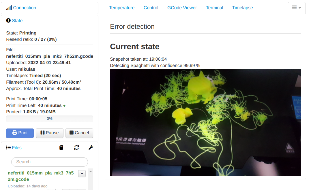Click the list icon beside Files
Image resolution: width=311 pixels, height=190 pixels.
[x=8, y=147]
